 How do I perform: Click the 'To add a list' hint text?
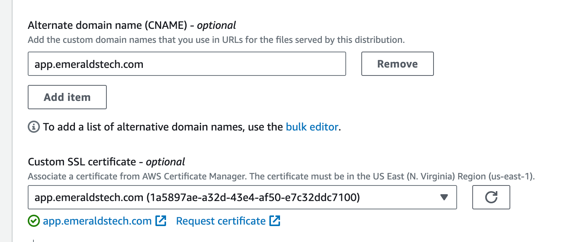click(163, 127)
